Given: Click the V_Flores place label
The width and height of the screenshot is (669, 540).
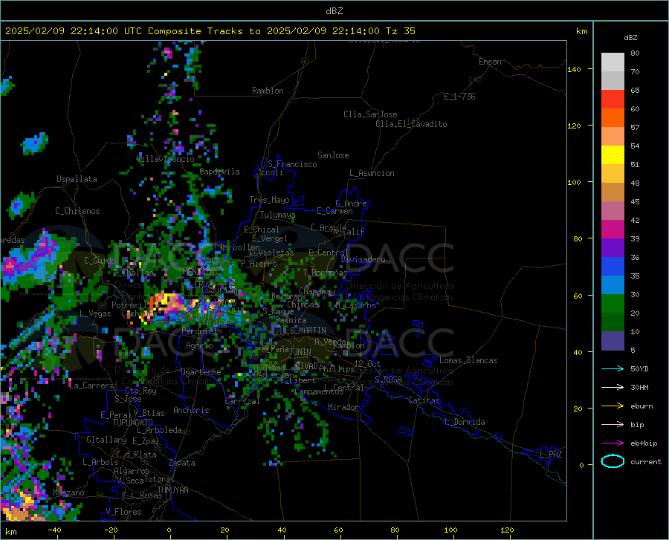Looking at the screenshot, I should click(123, 512).
